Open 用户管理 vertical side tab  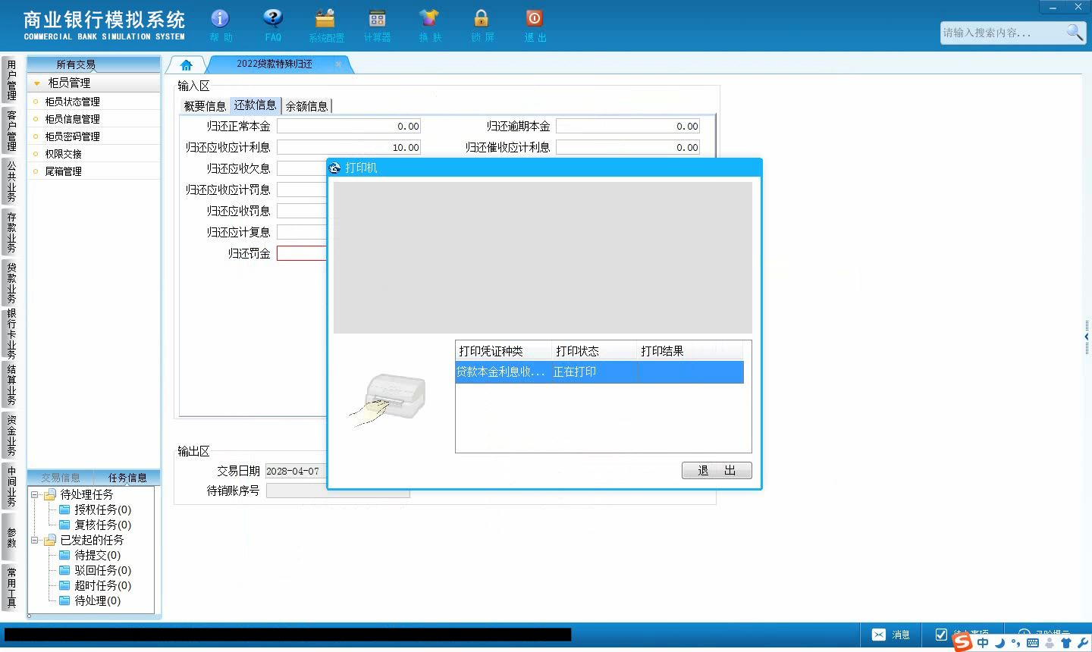pyautogui.click(x=11, y=80)
